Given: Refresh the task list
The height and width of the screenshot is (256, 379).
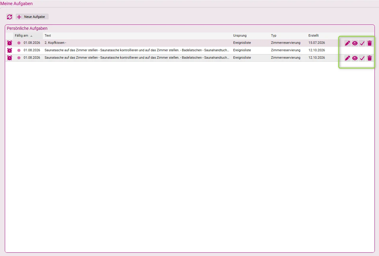Looking at the screenshot, I should click(x=10, y=17).
